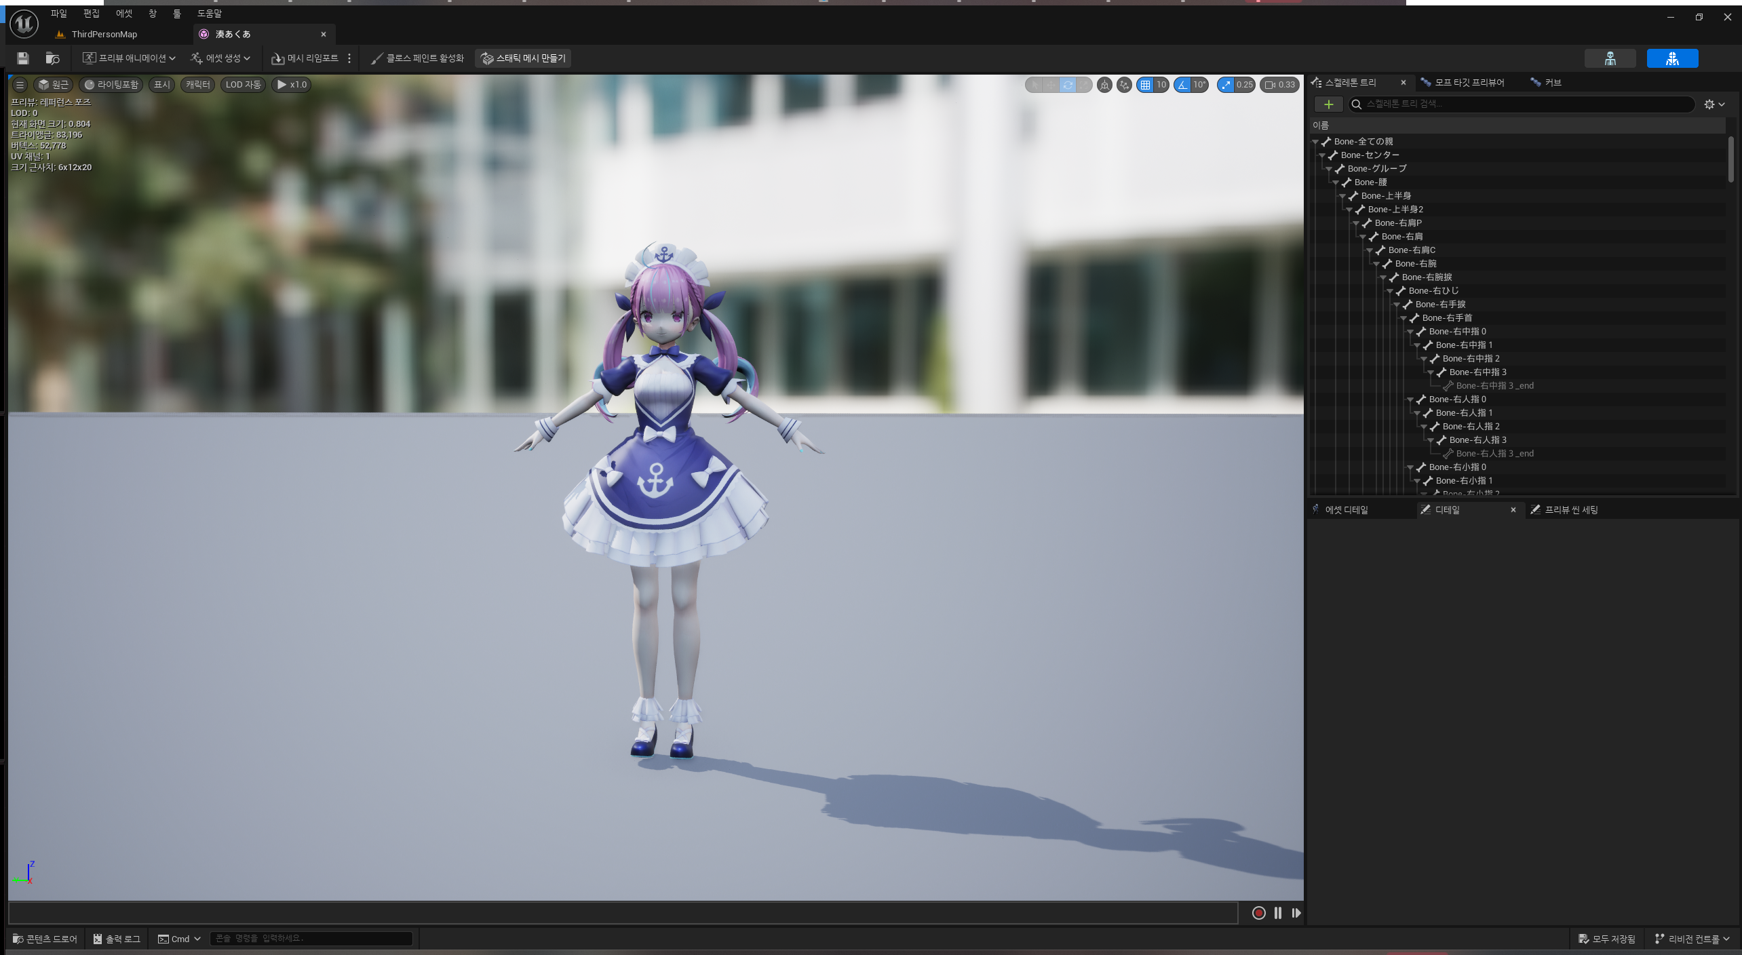Open Preview Animation (프리뷰 애니메이션) dropdown

pyautogui.click(x=129, y=58)
